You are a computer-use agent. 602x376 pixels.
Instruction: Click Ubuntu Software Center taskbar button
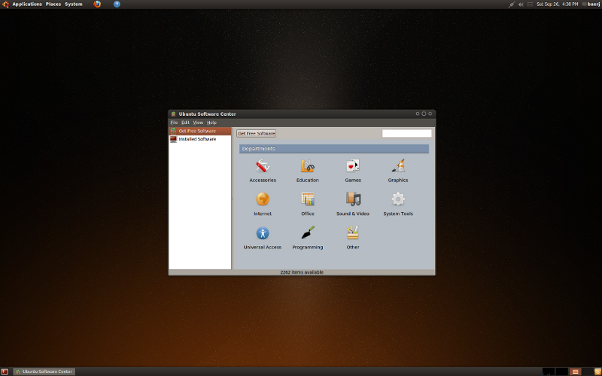click(x=44, y=371)
